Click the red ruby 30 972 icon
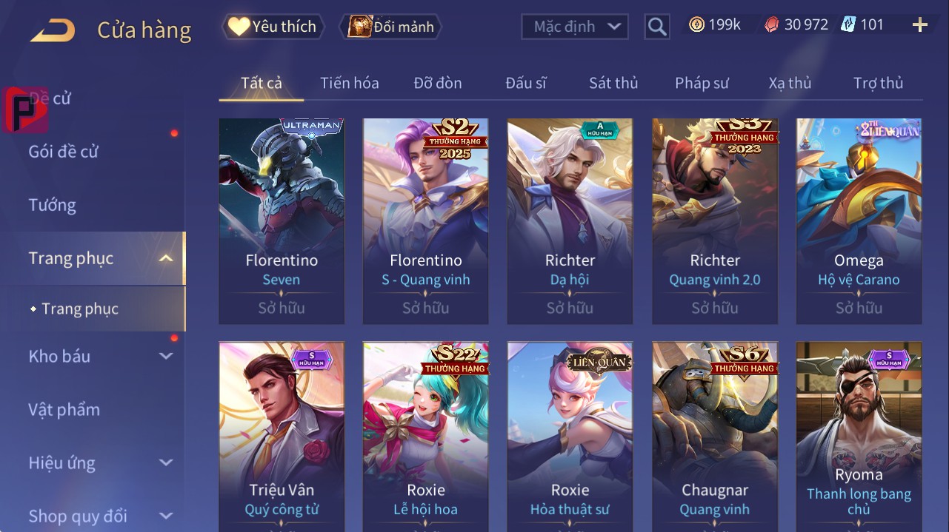The width and height of the screenshot is (949, 532). (x=772, y=24)
